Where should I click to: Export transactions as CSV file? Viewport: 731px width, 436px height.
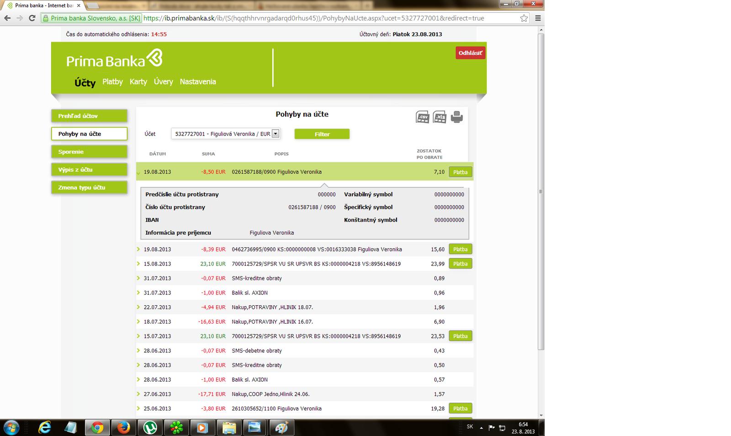tap(423, 117)
